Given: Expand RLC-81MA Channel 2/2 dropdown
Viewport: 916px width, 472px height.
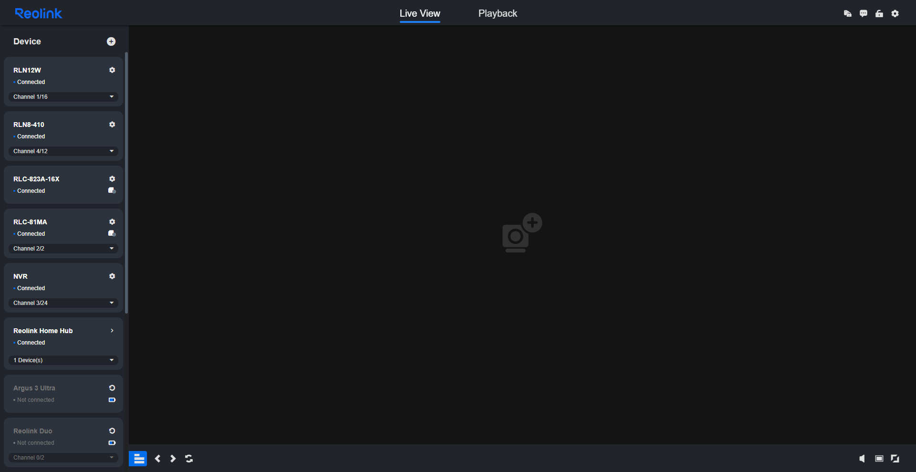Looking at the screenshot, I should point(63,249).
